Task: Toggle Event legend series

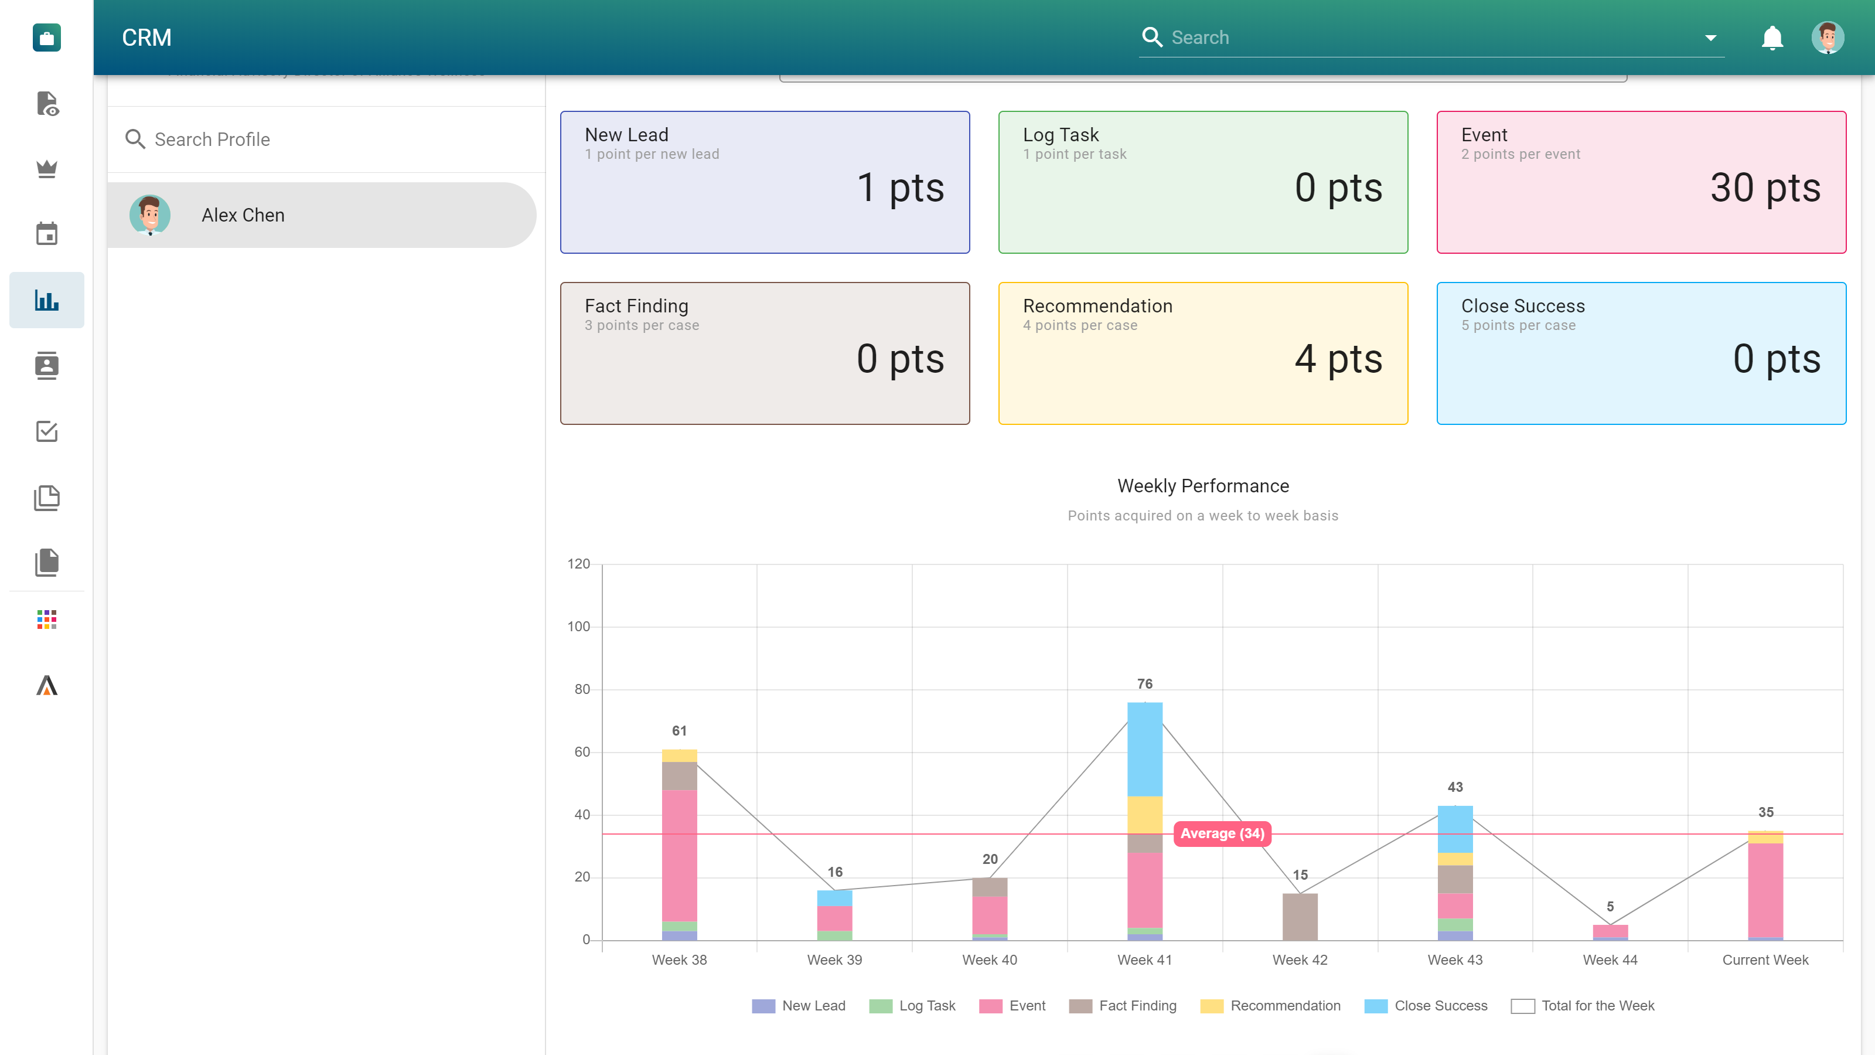Action: pyautogui.click(x=1012, y=1006)
